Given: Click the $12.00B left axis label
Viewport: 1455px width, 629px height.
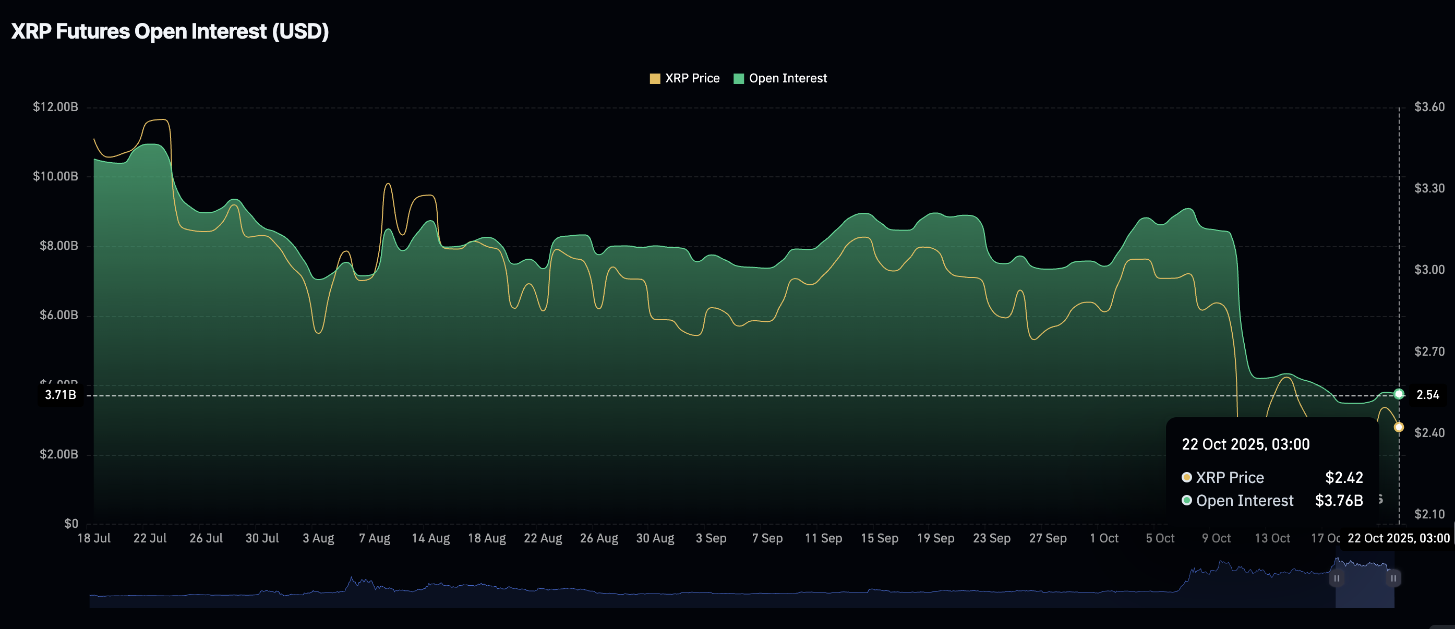Looking at the screenshot, I should point(55,107).
